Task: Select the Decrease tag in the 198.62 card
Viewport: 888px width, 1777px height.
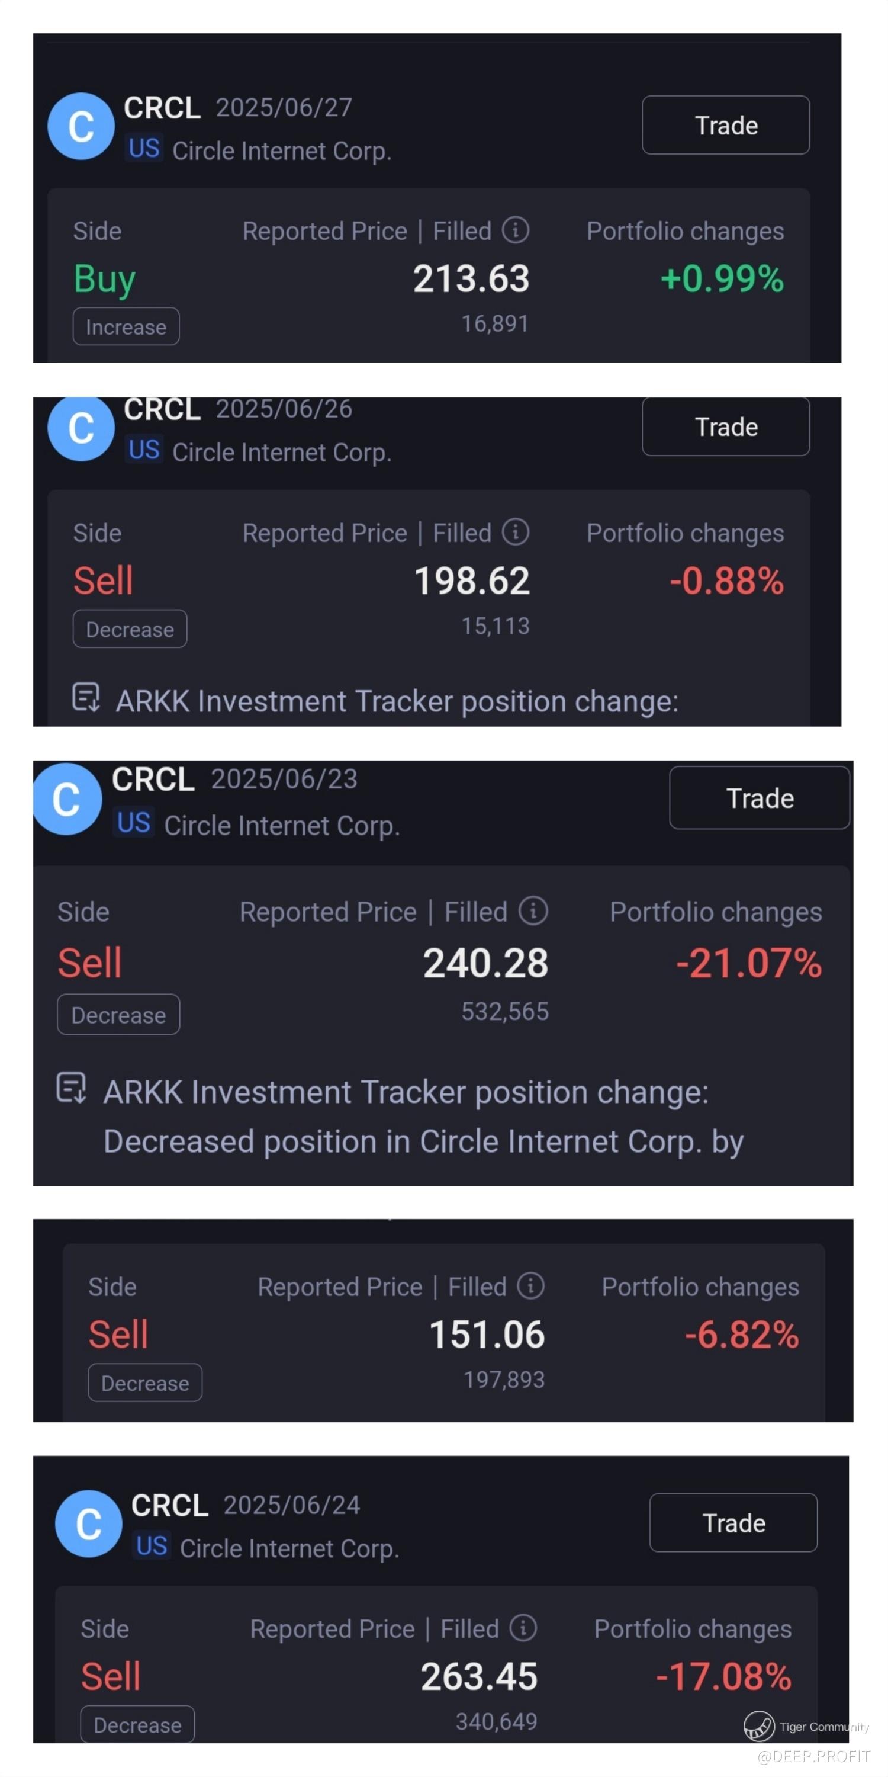Action: [x=130, y=629]
